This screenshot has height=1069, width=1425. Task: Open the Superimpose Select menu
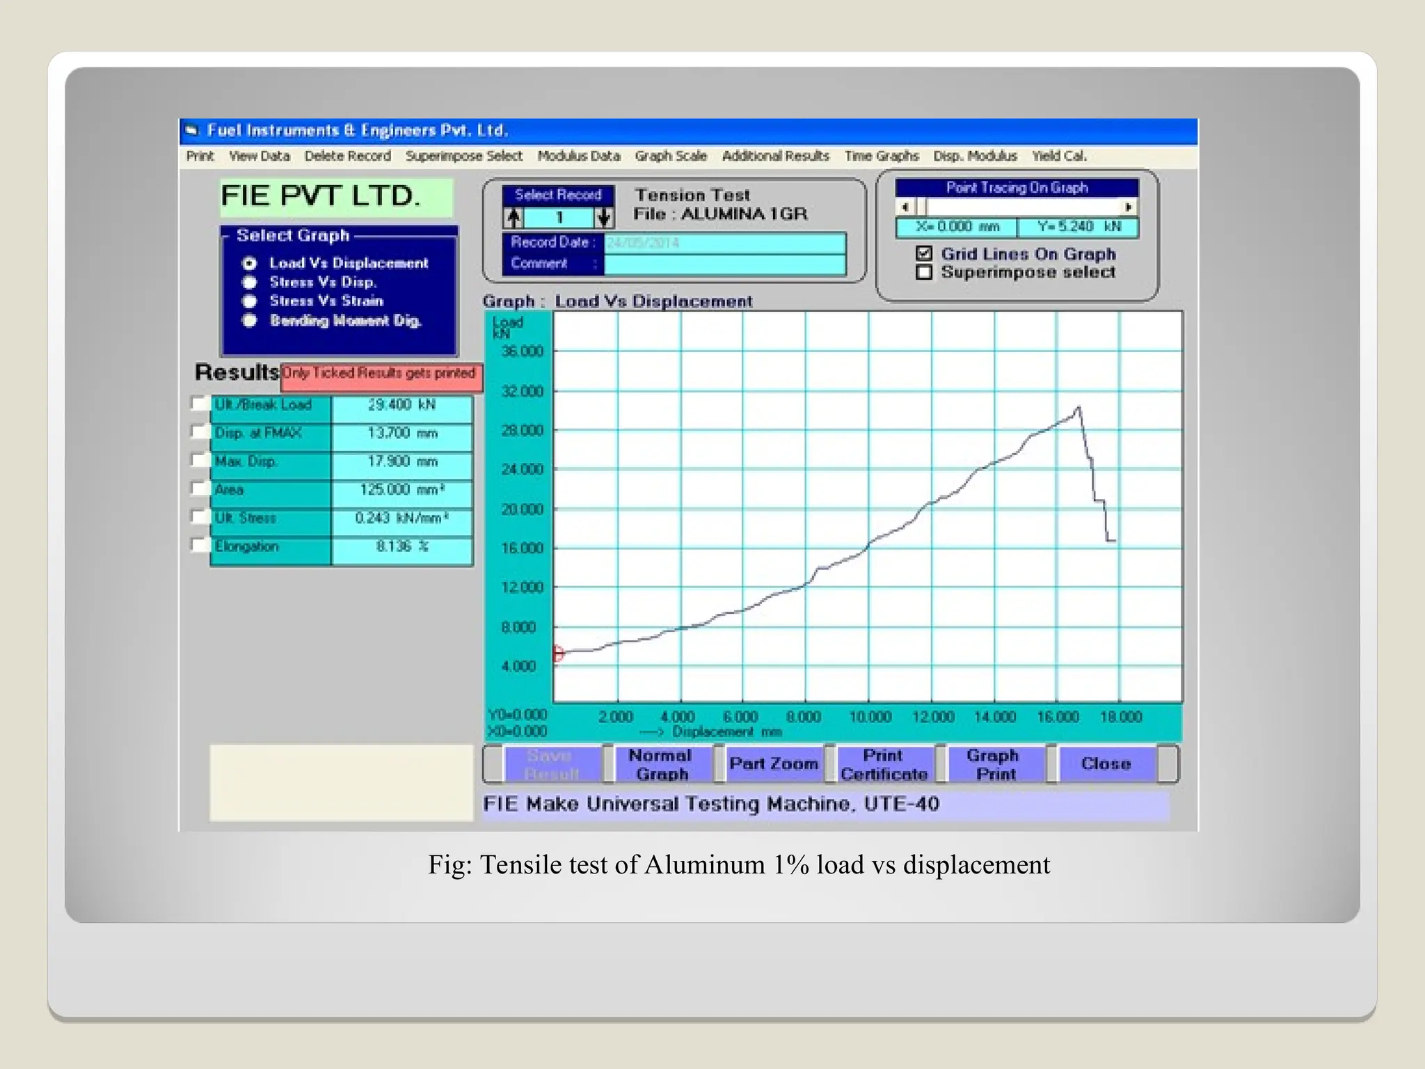click(463, 156)
